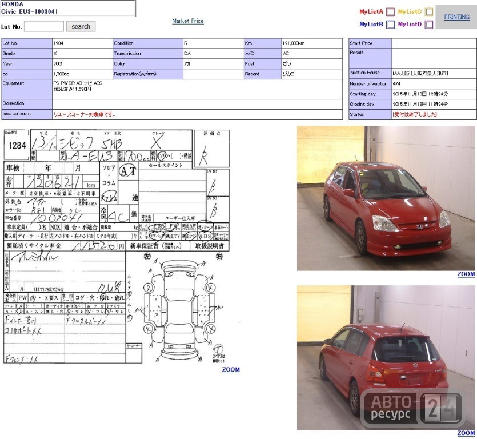Select the Condition value R

(186, 43)
